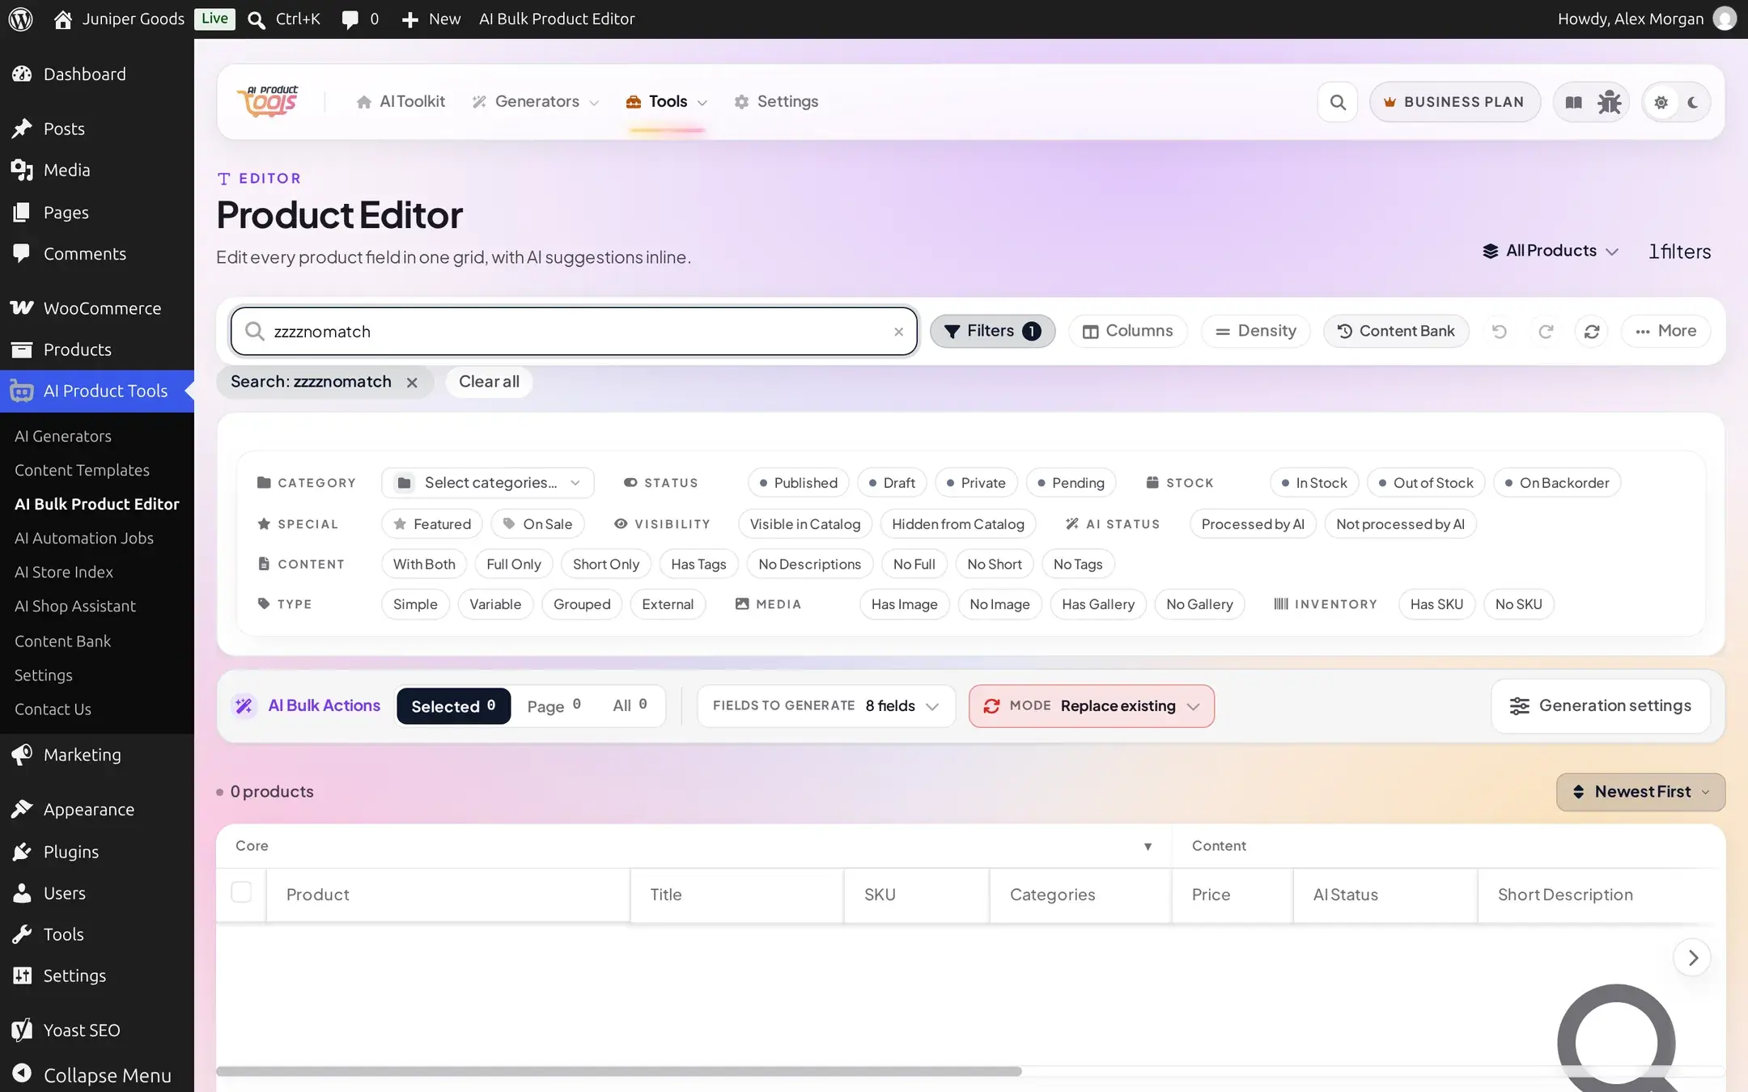Click the horizontal scrollbar under grid
Viewport: 1748px width, 1092px height.
click(x=618, y=1071)
